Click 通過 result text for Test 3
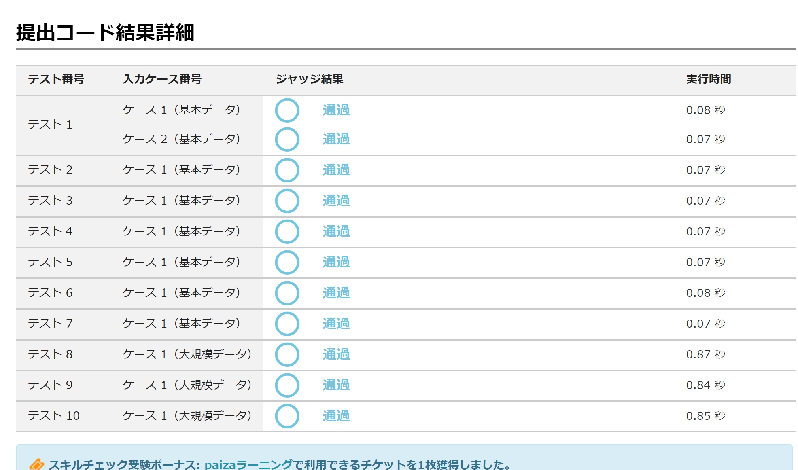 [336, 201]
